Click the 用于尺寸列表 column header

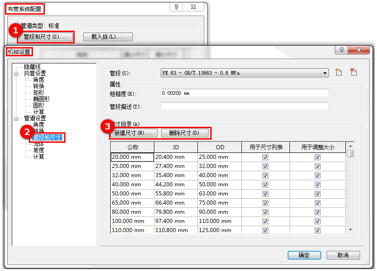(x=266, y=147)
